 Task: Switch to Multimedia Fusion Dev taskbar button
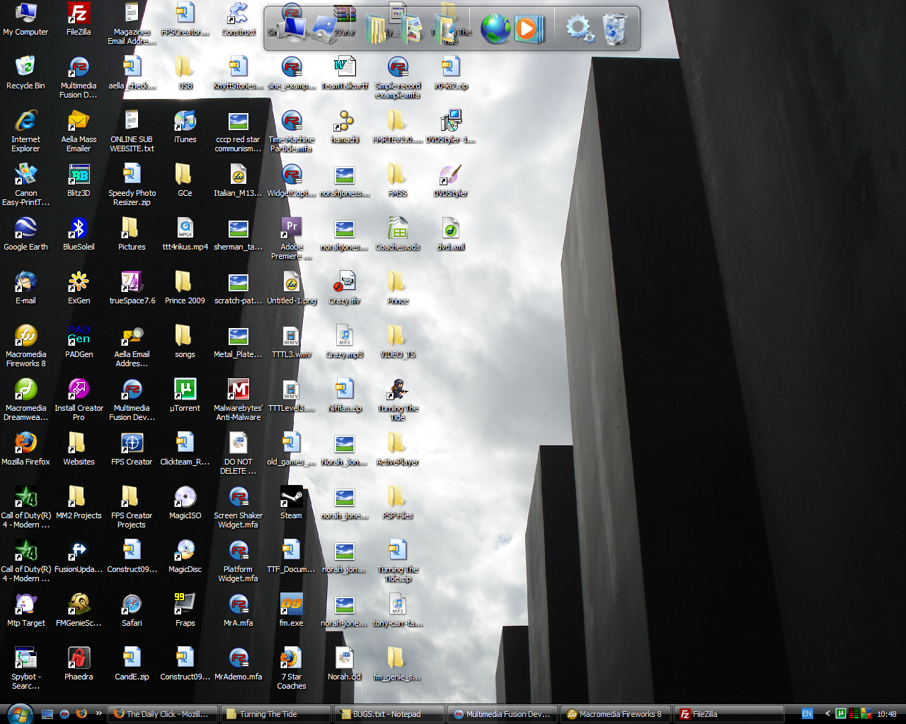point(502,714)
